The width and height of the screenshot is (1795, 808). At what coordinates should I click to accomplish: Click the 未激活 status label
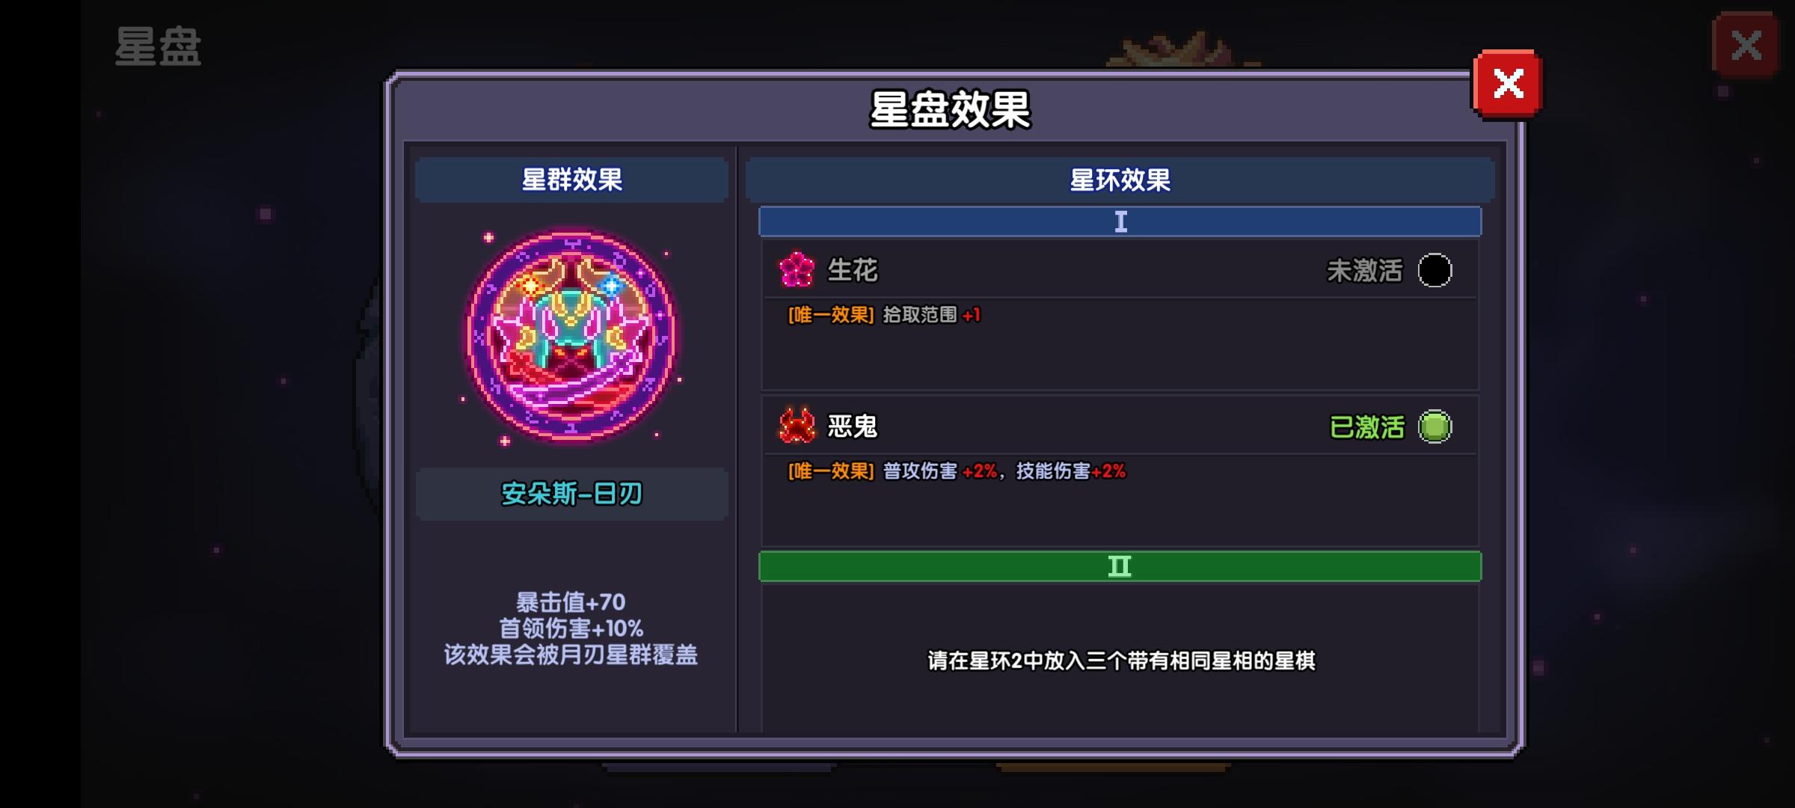(x=1365, y=271)
